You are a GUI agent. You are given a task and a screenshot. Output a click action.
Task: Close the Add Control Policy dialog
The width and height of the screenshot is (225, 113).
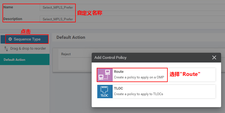tap(214, 57)
